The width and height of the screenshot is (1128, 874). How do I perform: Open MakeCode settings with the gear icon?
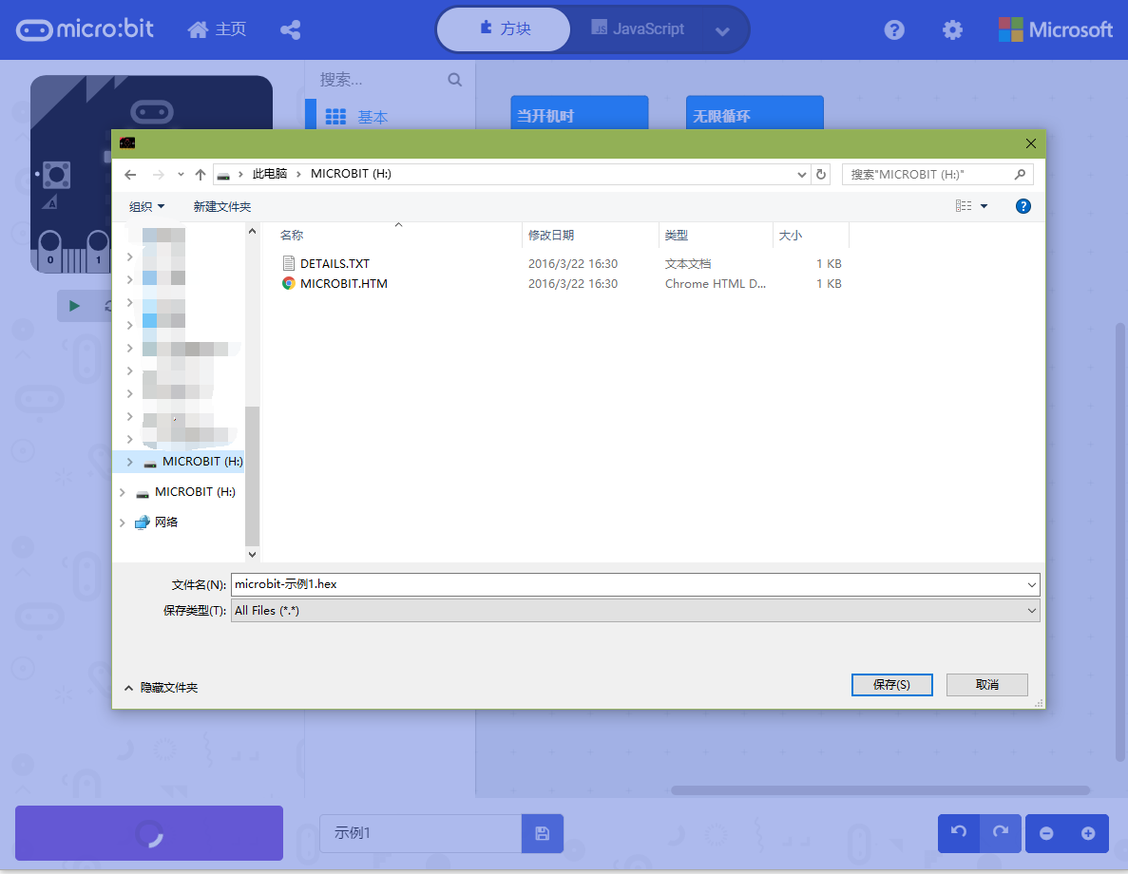click(952, 29)
